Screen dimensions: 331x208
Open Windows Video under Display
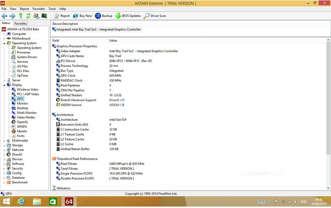[x=27, y=89]
